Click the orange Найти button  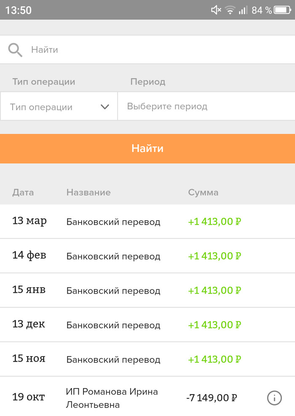coord(147,149)
